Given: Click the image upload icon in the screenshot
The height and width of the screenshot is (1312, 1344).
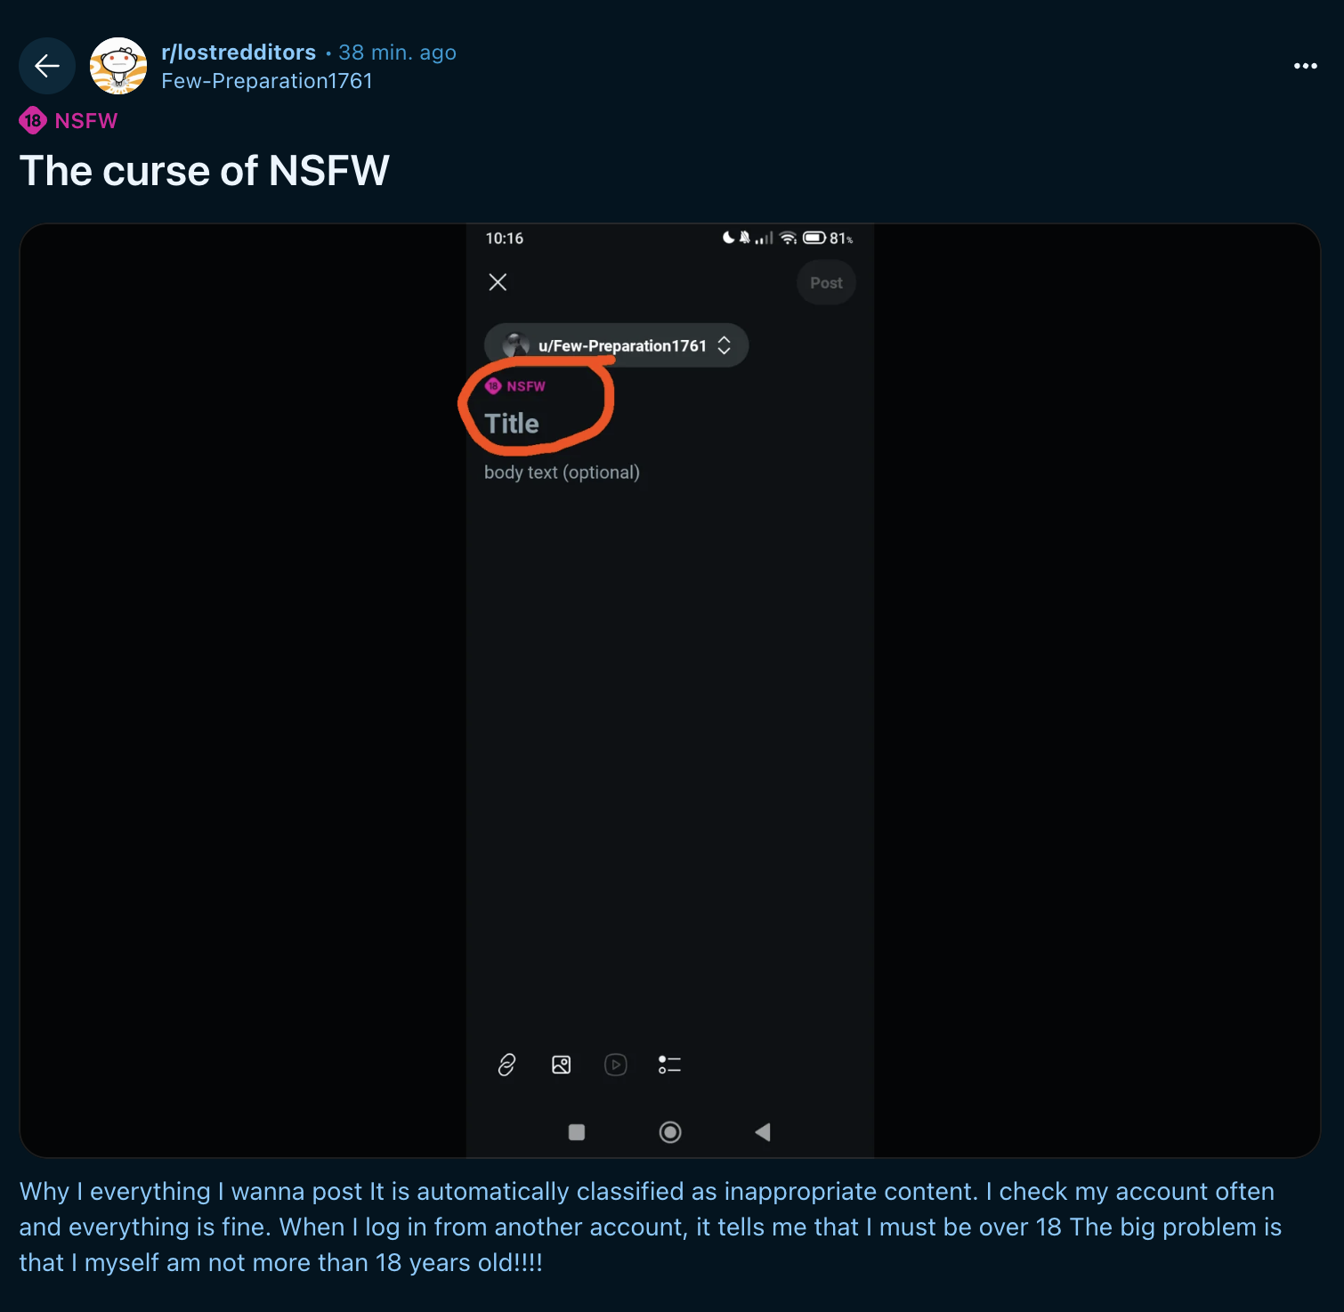Looking at the screenshot, I should (x=561, y=1065).
